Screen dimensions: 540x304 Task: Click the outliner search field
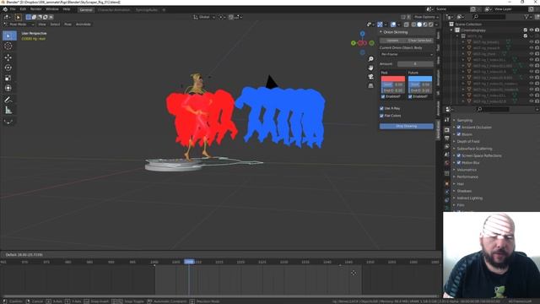coord(489,17)
